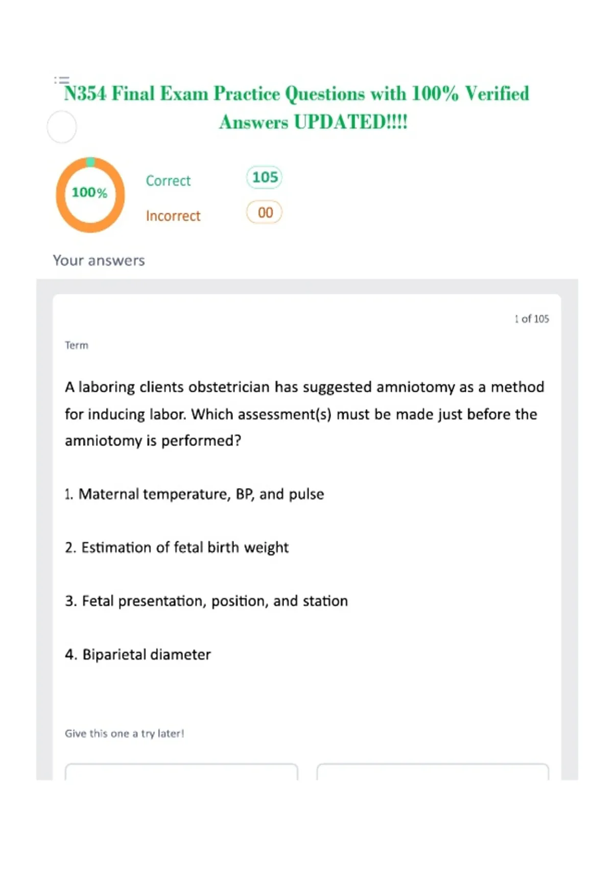This screenshot has width=613, height=869.
Task: Click the Correct count badge 105
Action: tap(265, 177)
